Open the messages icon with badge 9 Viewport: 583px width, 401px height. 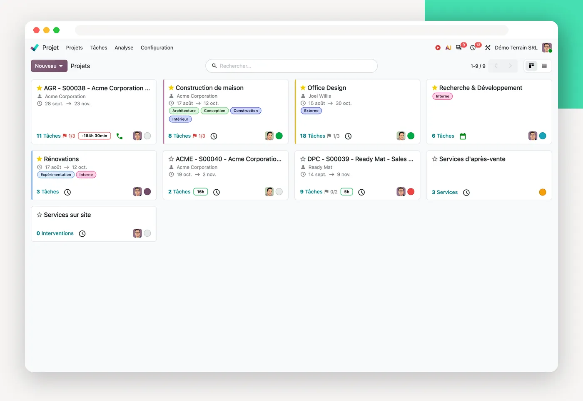point(459,47)
